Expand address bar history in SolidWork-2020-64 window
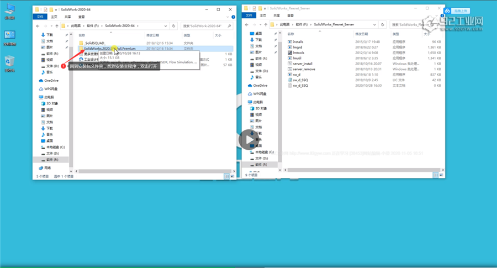497x268 pixels. (166, 26)
